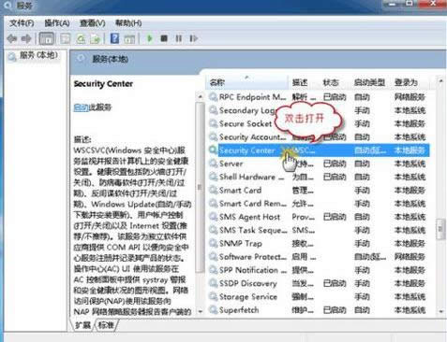
Task: Start service with green play icon
Action: pyautogui.click(x=150, y=38)
